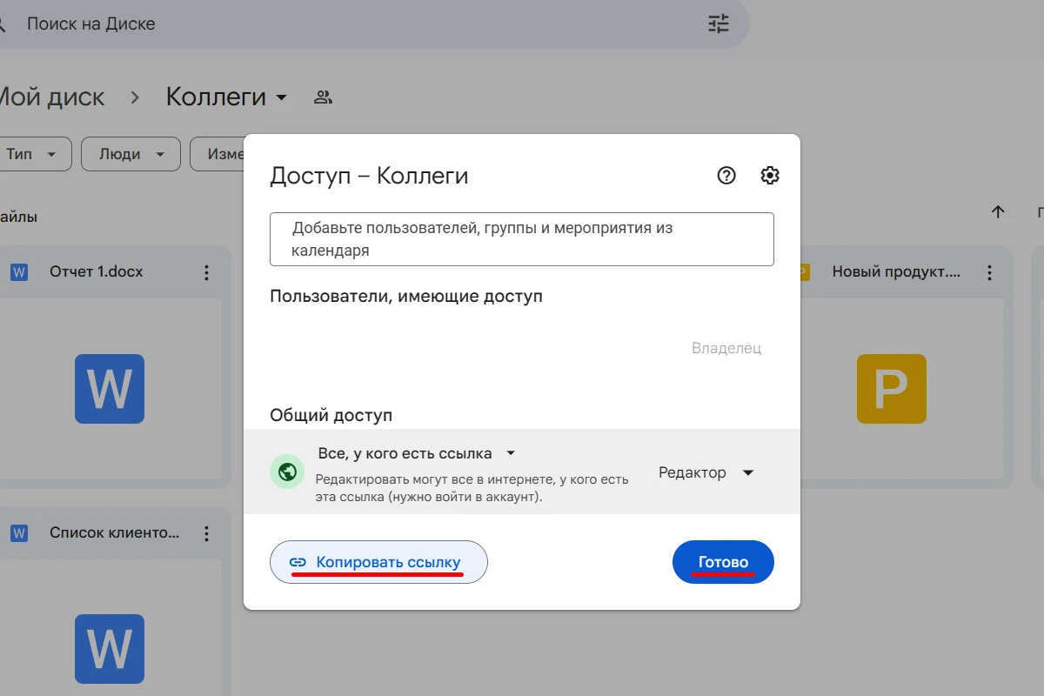Expand Все, у кого есть ссылка dropdown
Image resolution: width=1044 pixels, height=696 pixels.
coord(418,453)
